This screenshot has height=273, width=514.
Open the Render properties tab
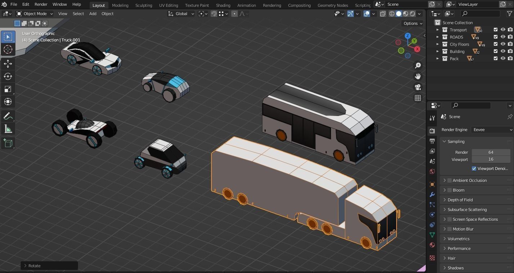pos(432,131)
